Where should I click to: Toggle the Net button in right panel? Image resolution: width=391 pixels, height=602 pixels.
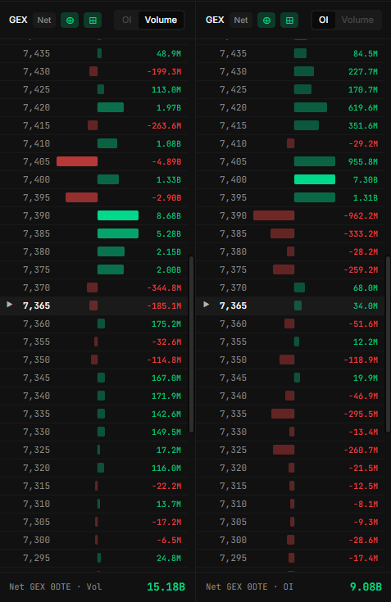pos(241,20)
